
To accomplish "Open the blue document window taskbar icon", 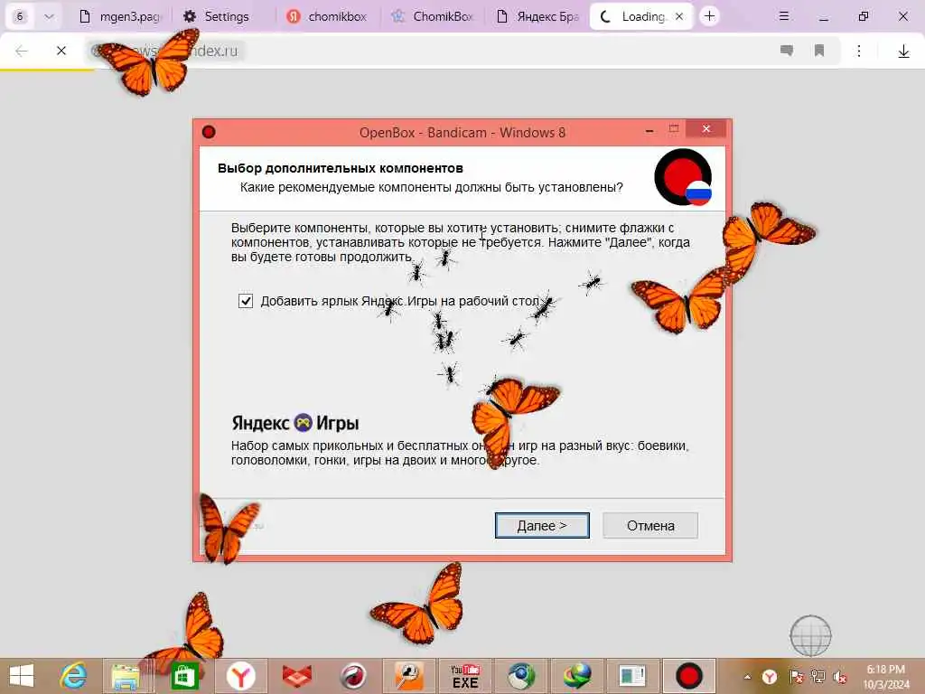I will click(x=633, y=676).
